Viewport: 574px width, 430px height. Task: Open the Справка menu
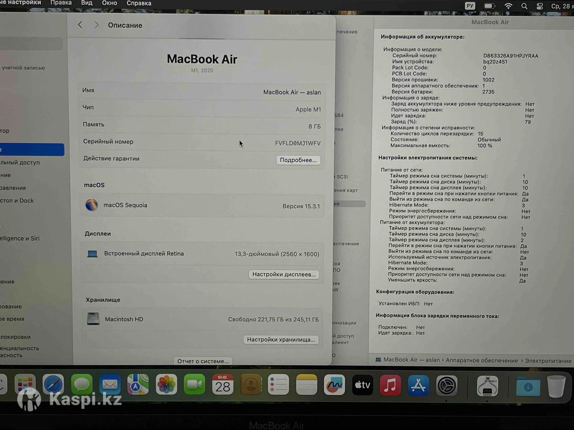coord(139,3)
